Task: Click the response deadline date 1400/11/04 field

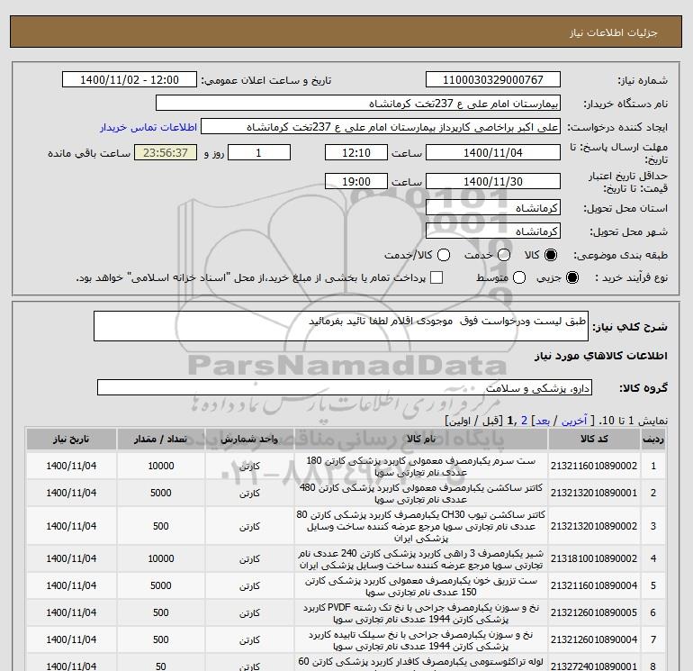Action: click(493, 152)
